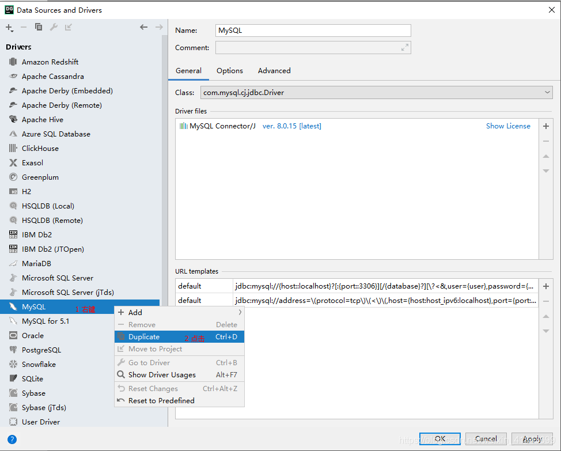Click the Exasol X icon
Viewport: 561px width, 451px height.
click(x=13, y=163)
